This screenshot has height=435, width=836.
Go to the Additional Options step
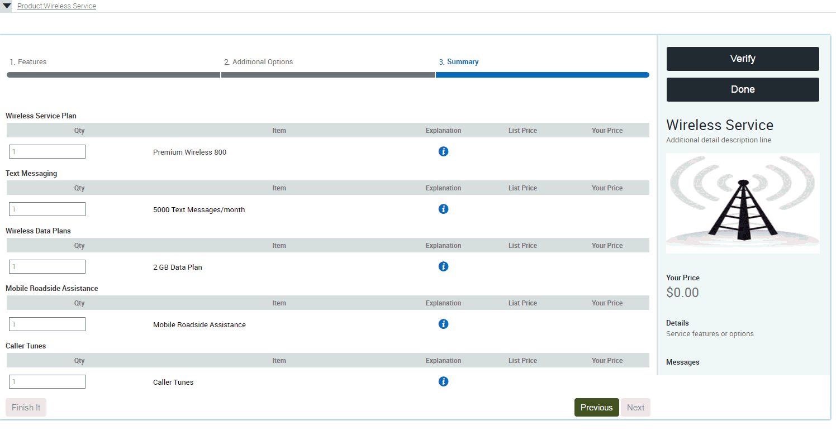tap(259, 61)
